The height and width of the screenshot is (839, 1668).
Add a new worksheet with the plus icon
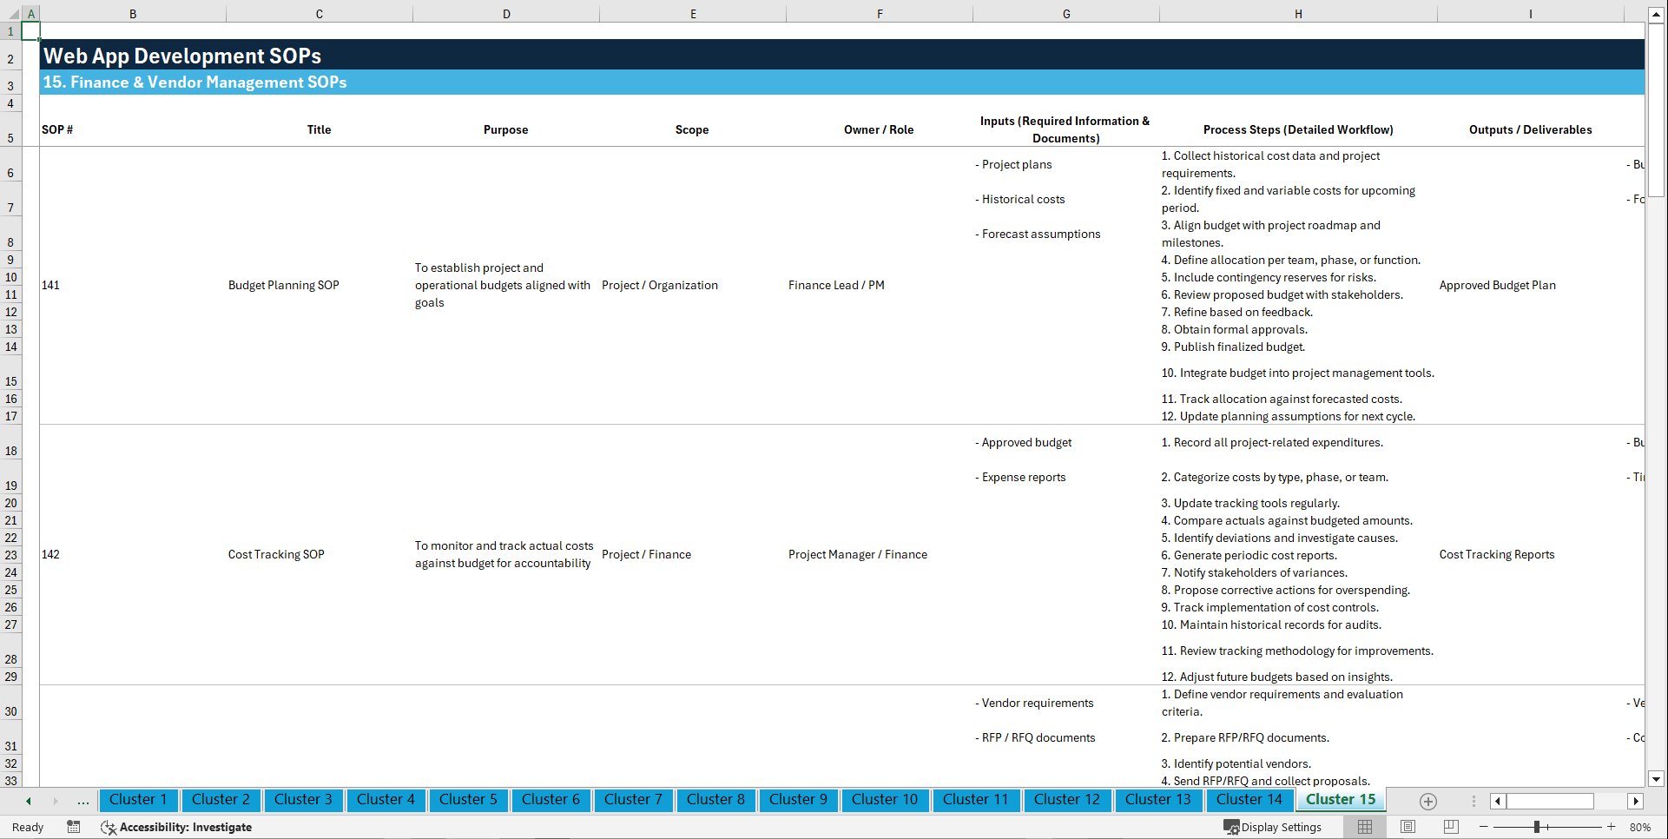point(1427,801)
